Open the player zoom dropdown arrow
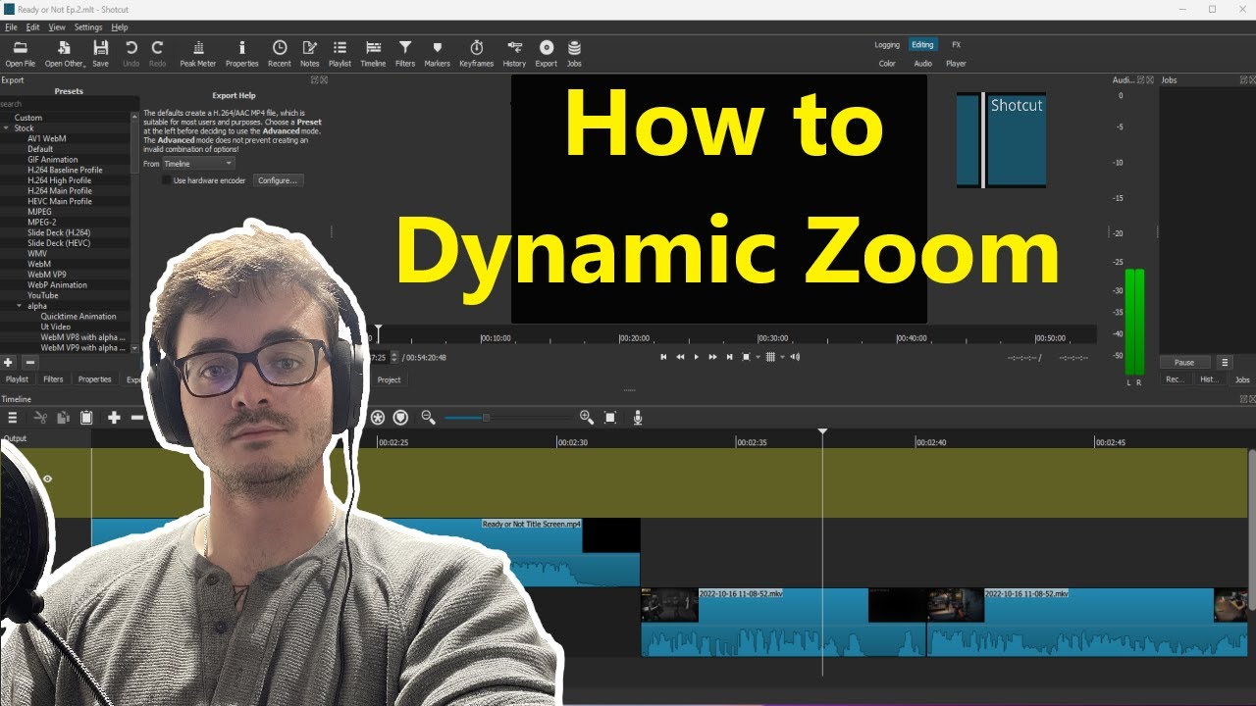This screenshot has height=706, width=1256. (x=758, y=357)
